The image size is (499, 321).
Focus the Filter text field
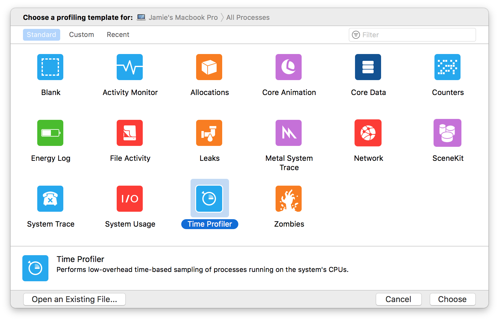click(412, 35)
